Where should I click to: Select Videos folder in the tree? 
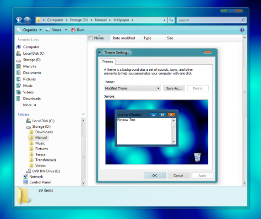click(40, 166)
